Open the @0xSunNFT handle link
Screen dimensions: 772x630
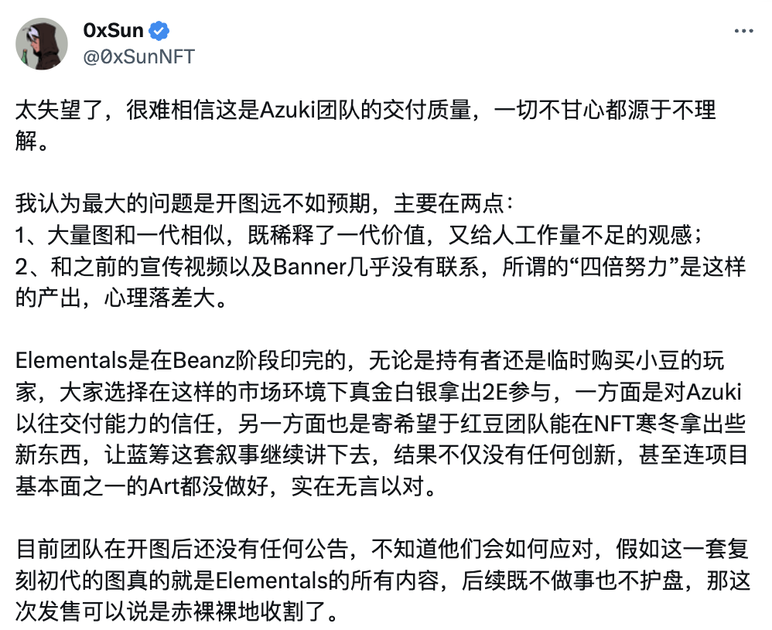(x=138, y=56)
